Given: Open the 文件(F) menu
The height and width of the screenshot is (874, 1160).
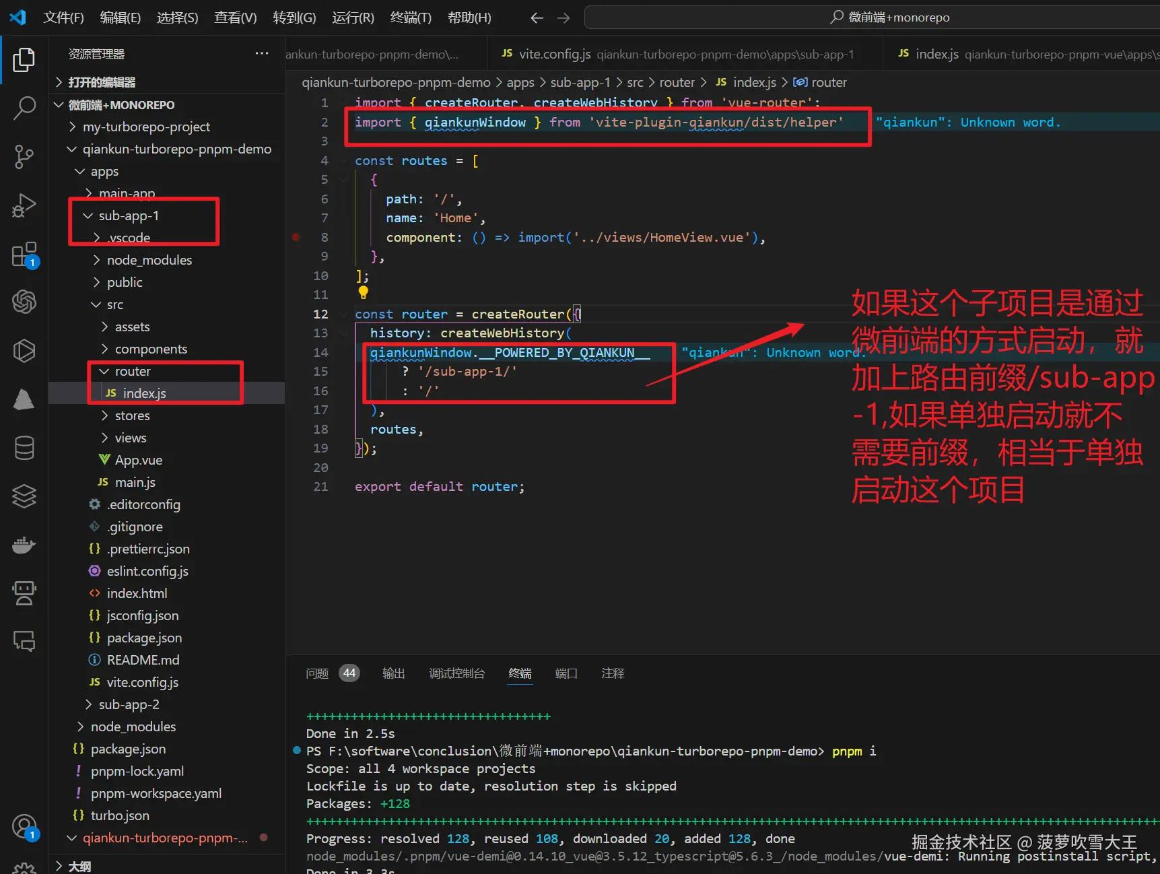Looking at the screenshot, I should pyautogui.click(x=63, y=18).
